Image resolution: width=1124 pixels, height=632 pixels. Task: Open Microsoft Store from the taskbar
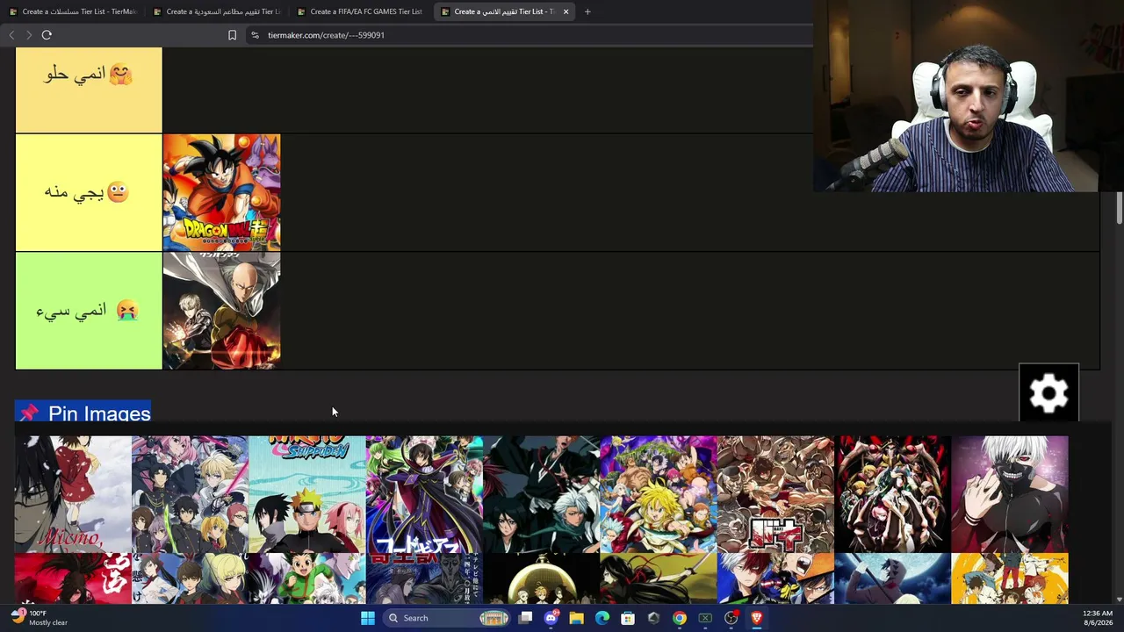(628, 618)
